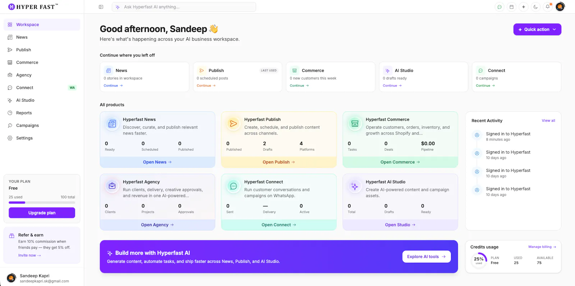
Task: Click the Open Studio link
Action: click(400, 225)
